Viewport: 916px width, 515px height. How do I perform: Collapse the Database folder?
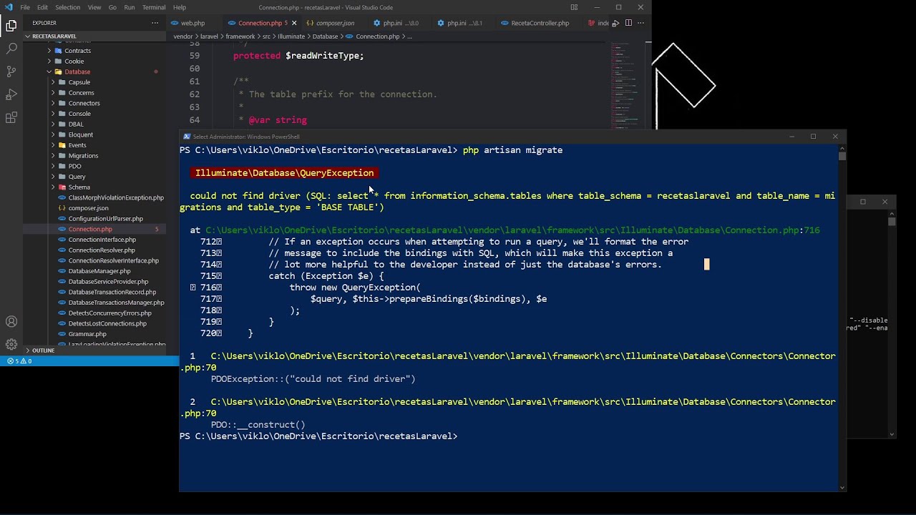77,72
